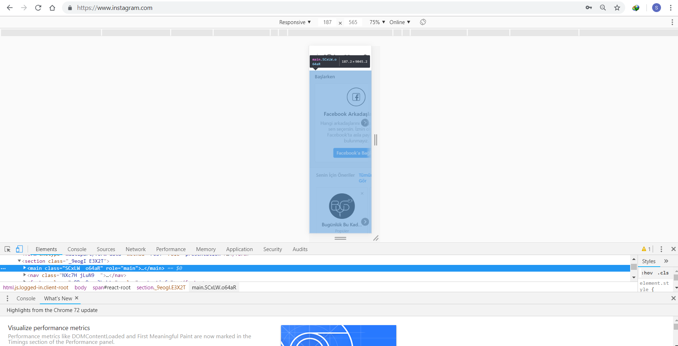This screenshot has height=346, width=678.
Task: Open the colorful browser extension icon
Action: click(636, 8)
